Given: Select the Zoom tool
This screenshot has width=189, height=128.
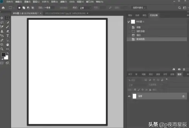Looking at the screenshot, I should coord(2,49).
